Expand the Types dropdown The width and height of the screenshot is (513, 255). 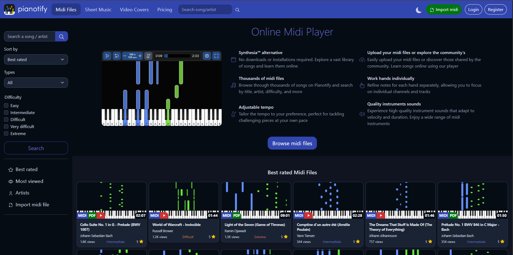[x=36, y=83]
